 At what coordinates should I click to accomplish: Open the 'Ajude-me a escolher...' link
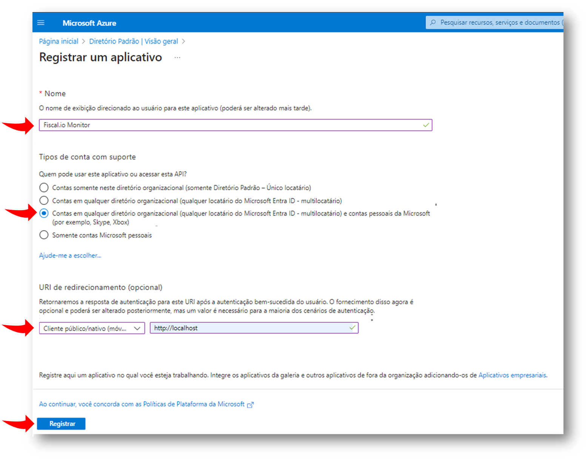(70, 255)
